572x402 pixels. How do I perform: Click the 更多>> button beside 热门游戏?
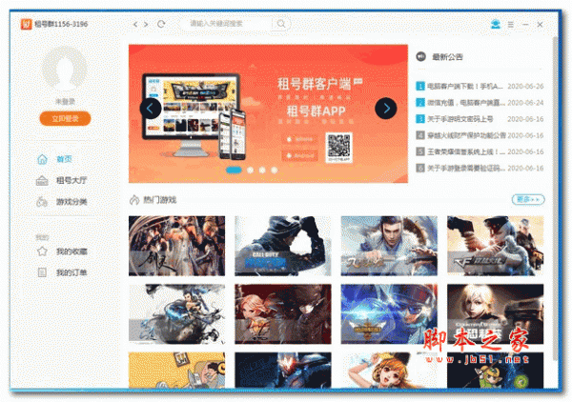click(528, 199)
